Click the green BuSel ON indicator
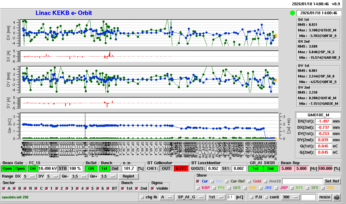Screen dimensions: 346x204 pyautogui.click(x=91, y=169)
